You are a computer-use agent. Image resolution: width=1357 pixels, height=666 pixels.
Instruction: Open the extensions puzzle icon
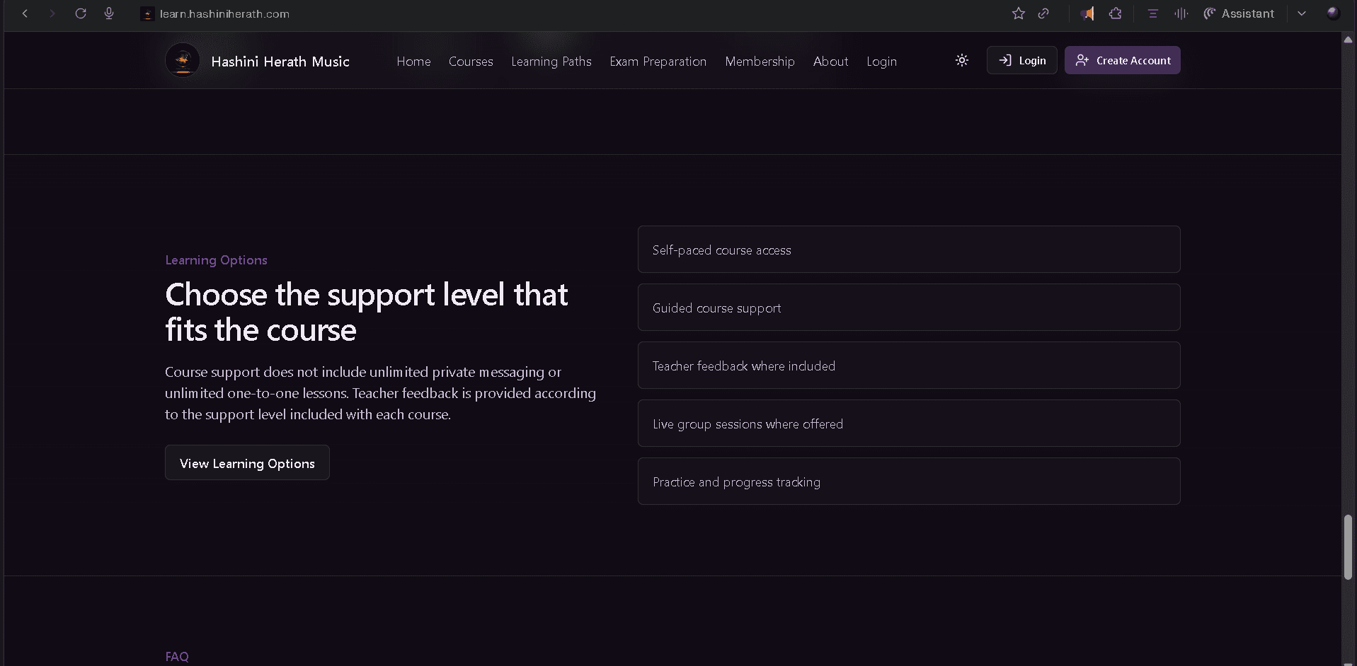point(1116,13)
